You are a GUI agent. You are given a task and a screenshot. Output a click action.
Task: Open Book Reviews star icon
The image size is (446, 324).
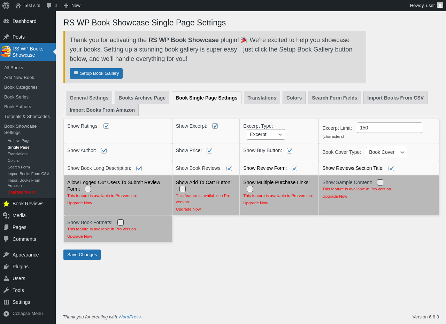pos(6,204)
